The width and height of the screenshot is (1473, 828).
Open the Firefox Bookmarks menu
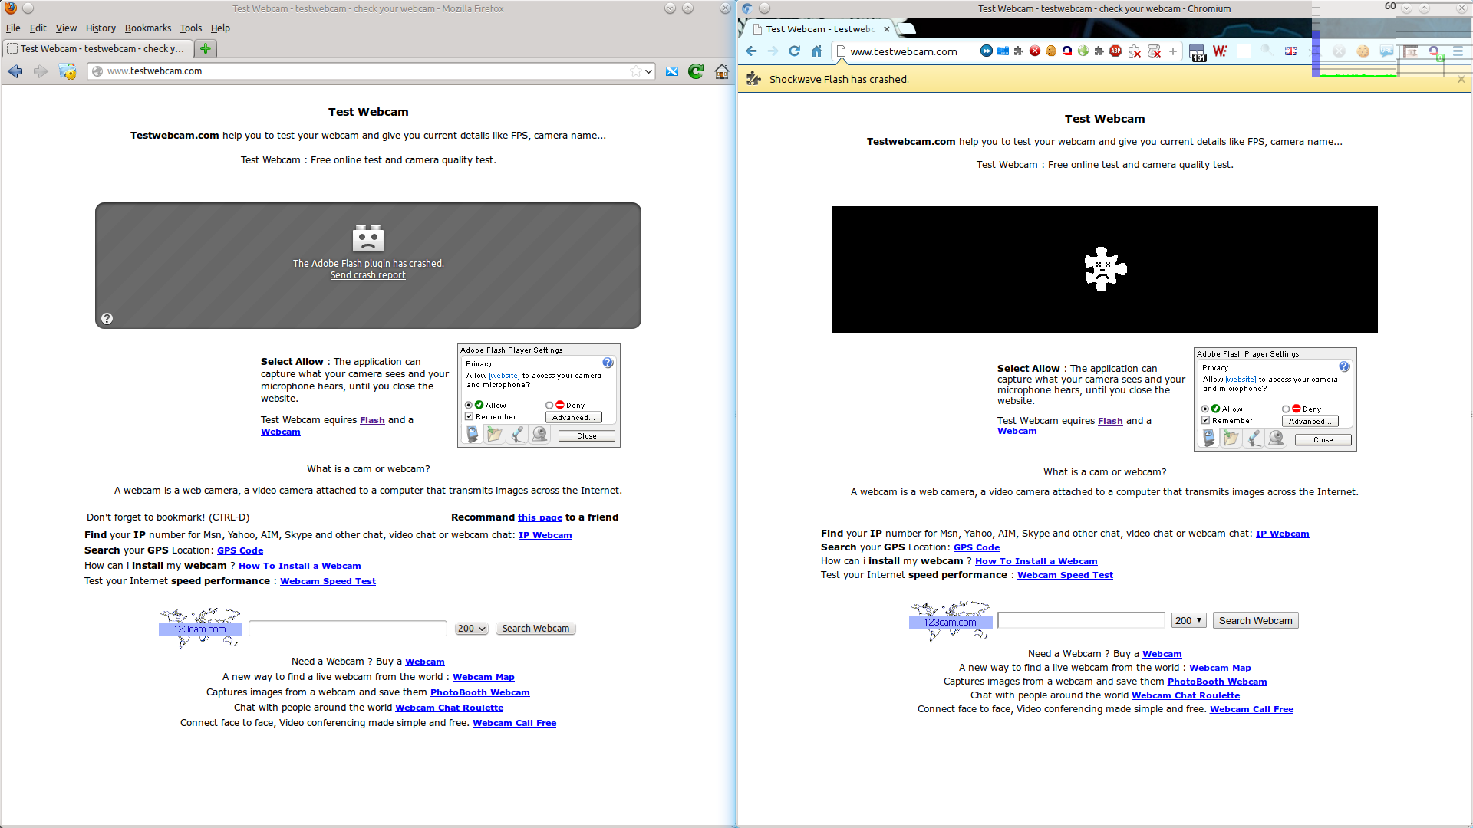[x=148, y=28]
